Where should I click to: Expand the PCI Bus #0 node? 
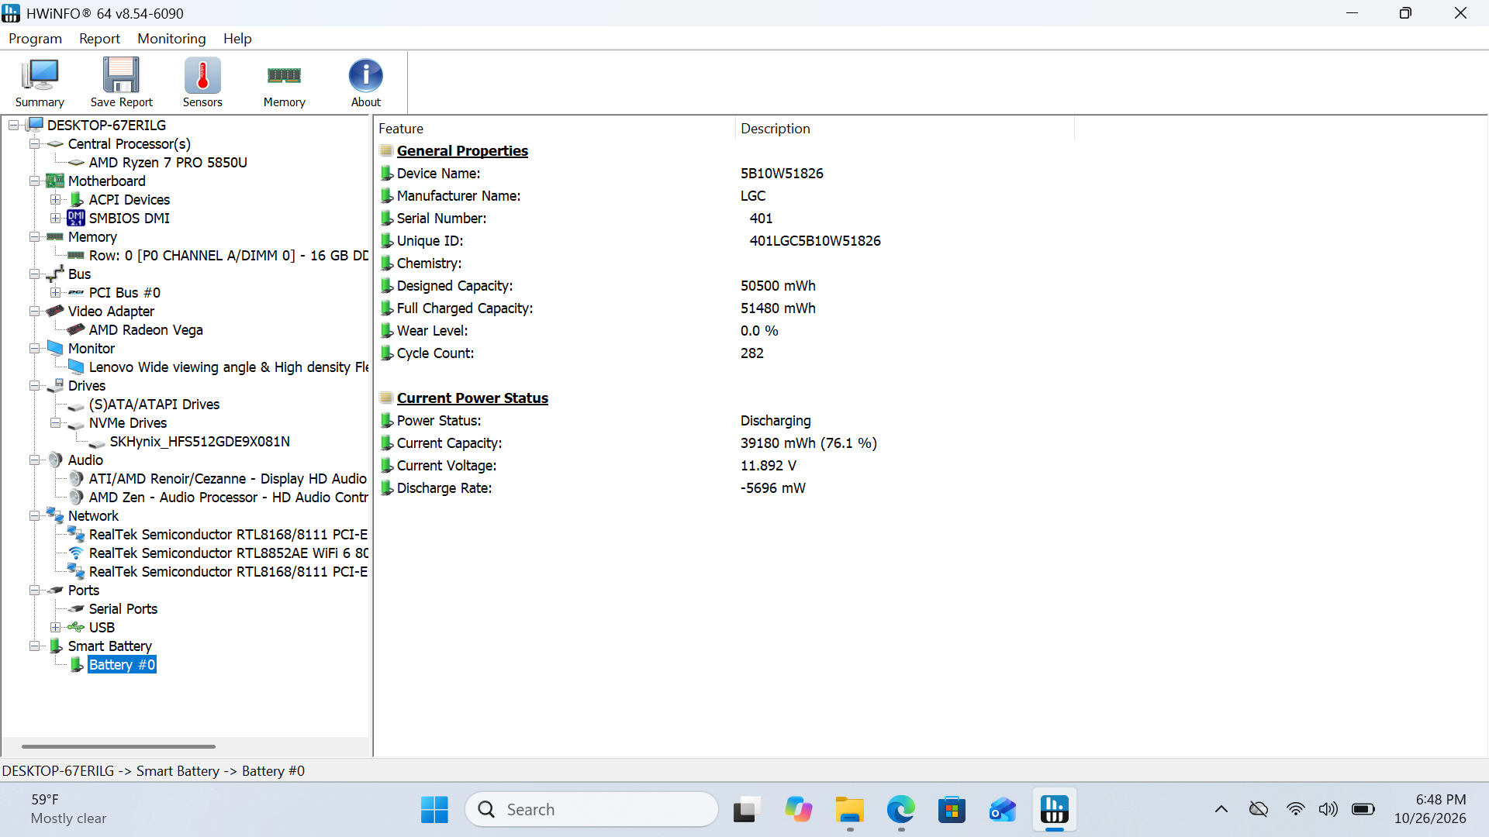(56, 293)
